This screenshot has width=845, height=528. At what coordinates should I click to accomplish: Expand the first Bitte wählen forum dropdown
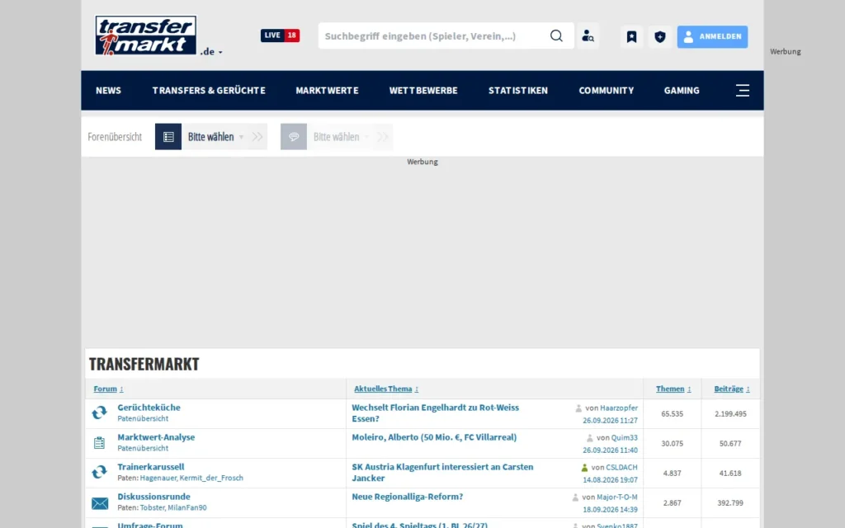tap(215, 137)
